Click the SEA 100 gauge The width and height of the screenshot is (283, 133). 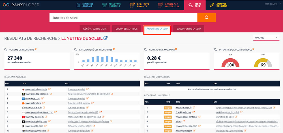coord(230,63)
